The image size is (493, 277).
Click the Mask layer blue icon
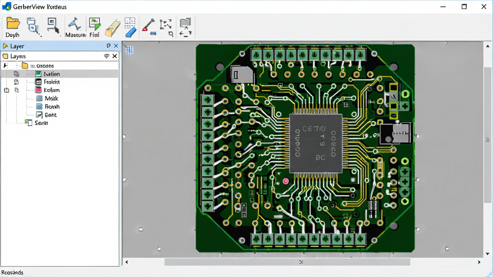tap(39, 98)
